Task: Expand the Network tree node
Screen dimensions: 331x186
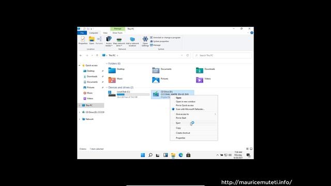Action: (80, 119)
